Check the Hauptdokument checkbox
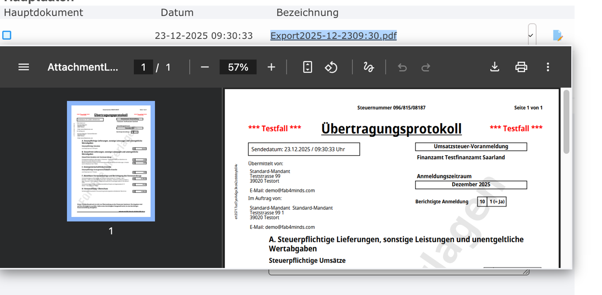The height and width of the screenshot is (295, 602). pyautogui.click(x=7, y=36)
